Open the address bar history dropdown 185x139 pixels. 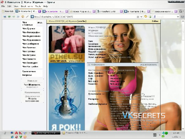(141, 17)
